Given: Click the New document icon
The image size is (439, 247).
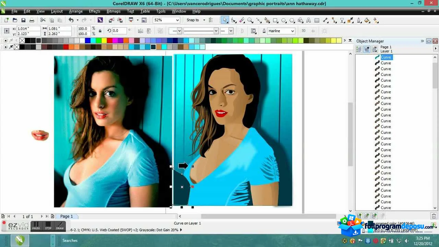Looking at the screenshot, I should point(7,20).
